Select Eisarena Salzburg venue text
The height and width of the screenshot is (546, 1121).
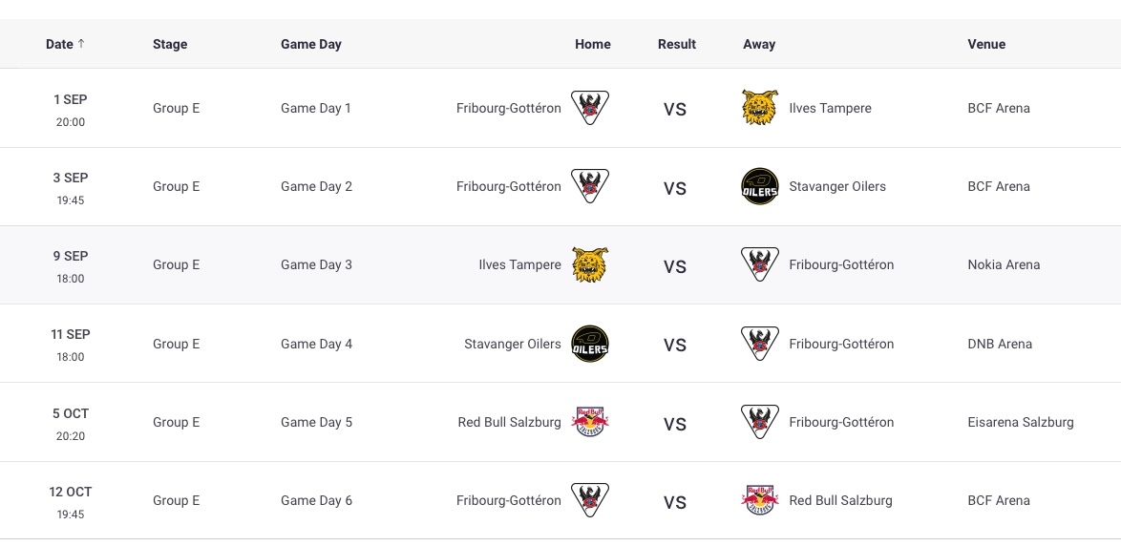[1021, 422]
